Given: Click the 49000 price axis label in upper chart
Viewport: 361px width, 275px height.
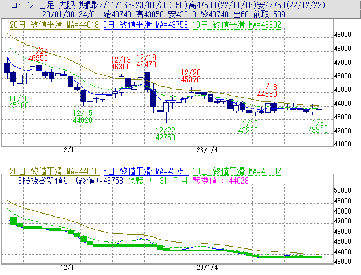Looking at the screenshot, I should coord(342,35).
